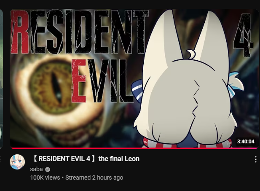The image size is (260, 191).
Task: Go to the saba channel name link
Action: pos(36,169)
